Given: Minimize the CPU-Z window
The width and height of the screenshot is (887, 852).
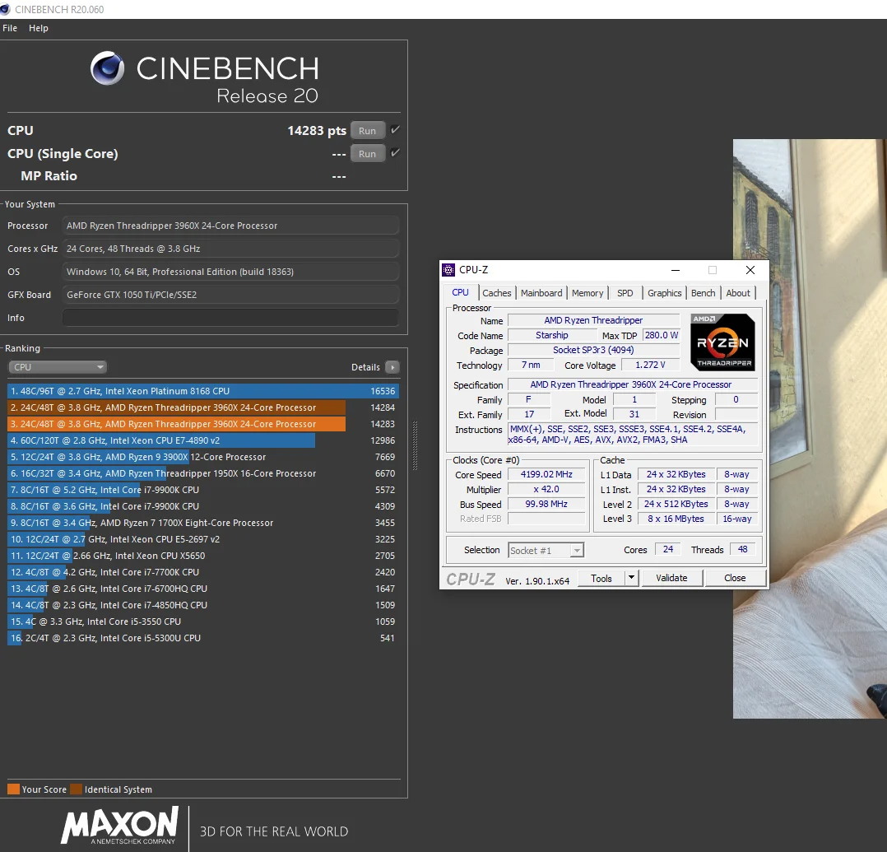Looking at the screenshot, I should point(676,270).
